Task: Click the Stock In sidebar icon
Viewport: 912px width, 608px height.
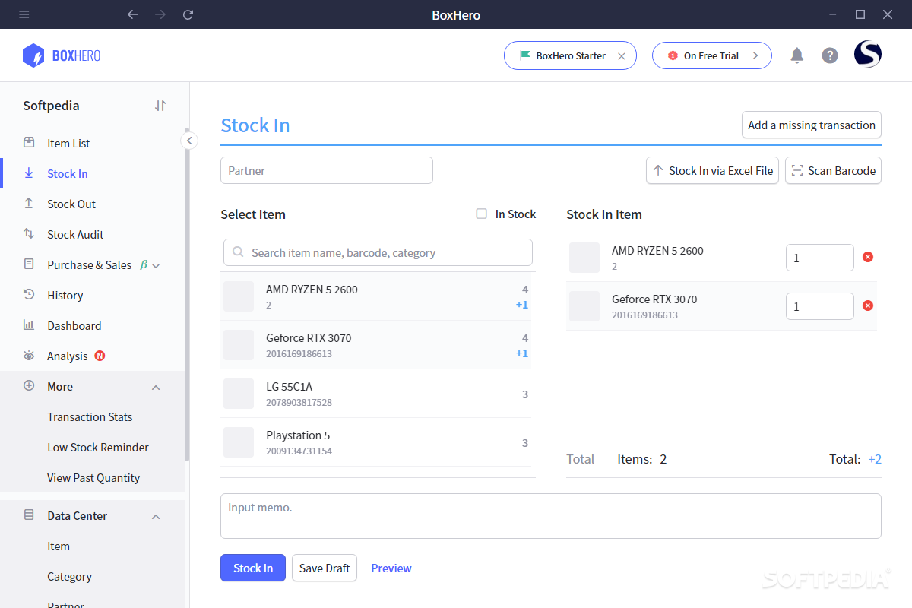Action: click(29, 173)
